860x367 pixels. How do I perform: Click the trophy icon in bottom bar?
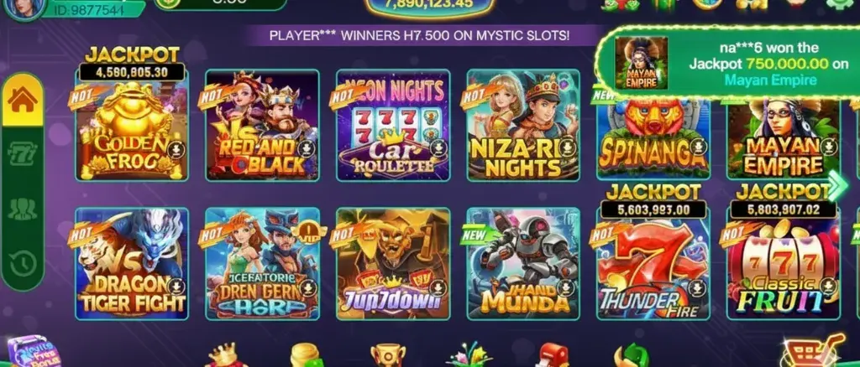coord(388,355)
